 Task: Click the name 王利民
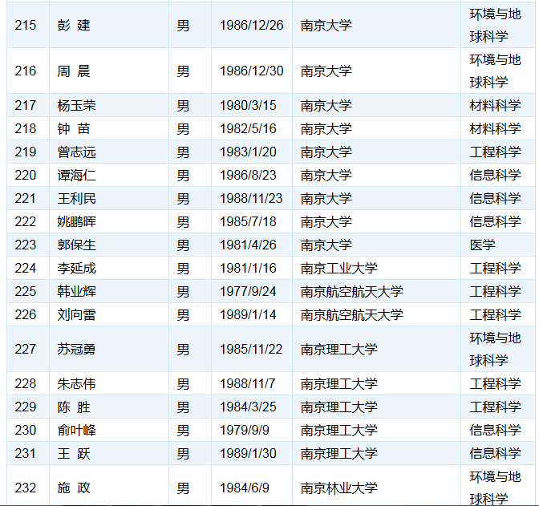coord(76,198)
